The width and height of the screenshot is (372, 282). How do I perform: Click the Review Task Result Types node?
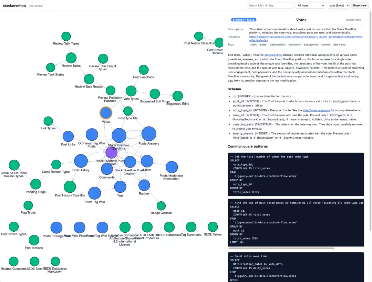103,59
